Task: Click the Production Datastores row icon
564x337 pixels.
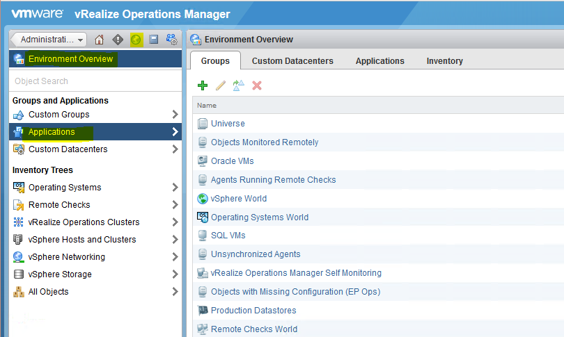Action: [x=203, y=311]
